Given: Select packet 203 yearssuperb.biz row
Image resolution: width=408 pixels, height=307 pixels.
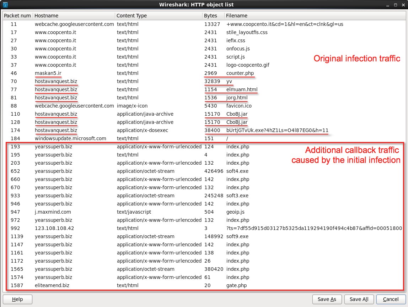Looking at the screenshot, I should 204,163.
